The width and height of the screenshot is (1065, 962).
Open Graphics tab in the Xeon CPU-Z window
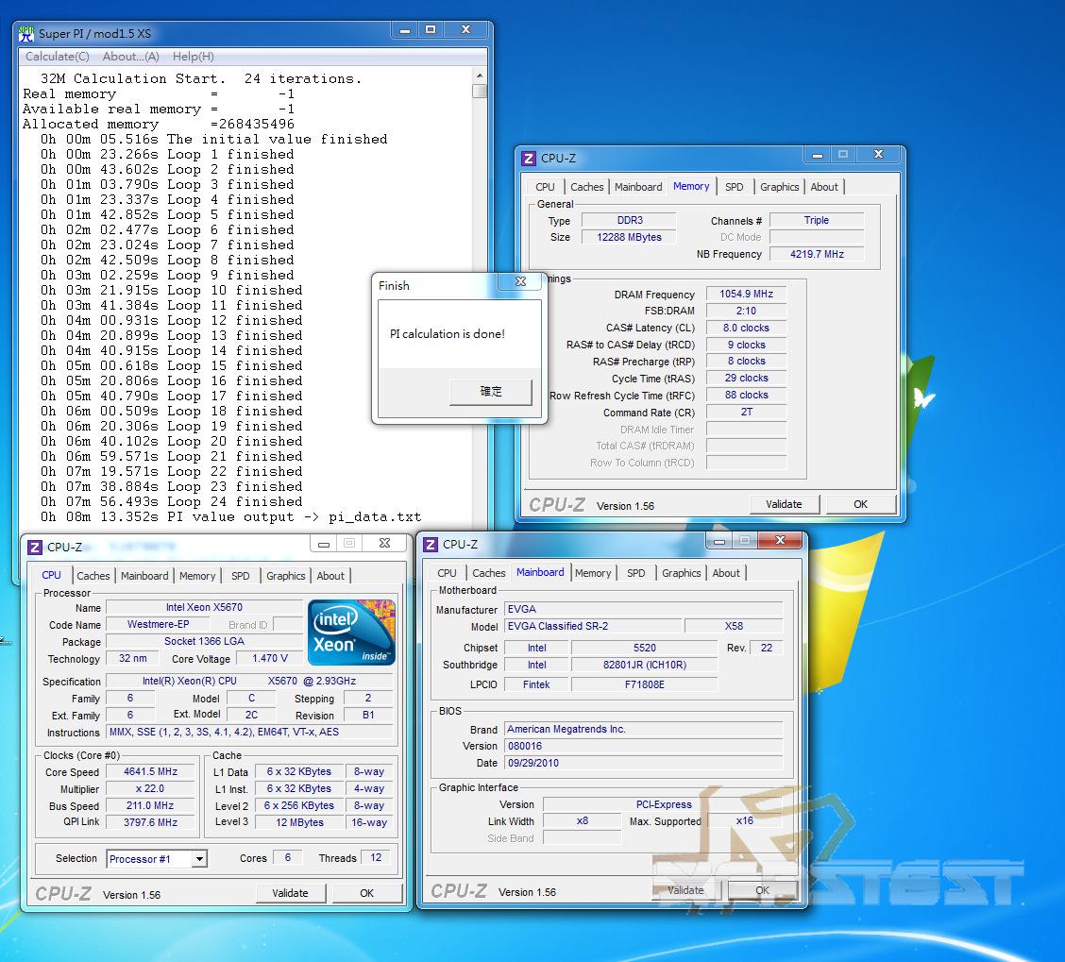[x=285, y=576]
